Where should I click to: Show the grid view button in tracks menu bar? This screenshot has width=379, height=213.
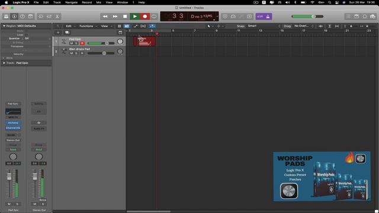pos(119,26)
